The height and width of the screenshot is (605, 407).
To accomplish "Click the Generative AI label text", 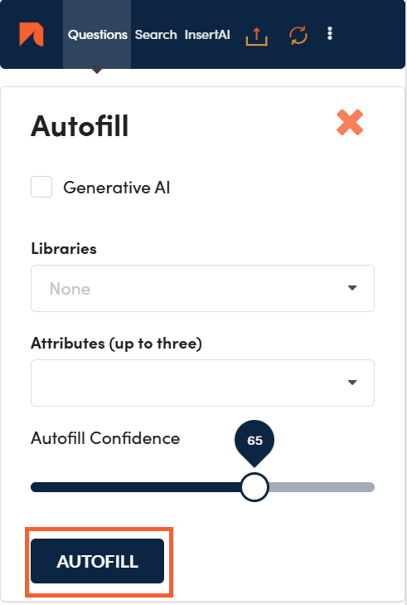I will (116, 188).
